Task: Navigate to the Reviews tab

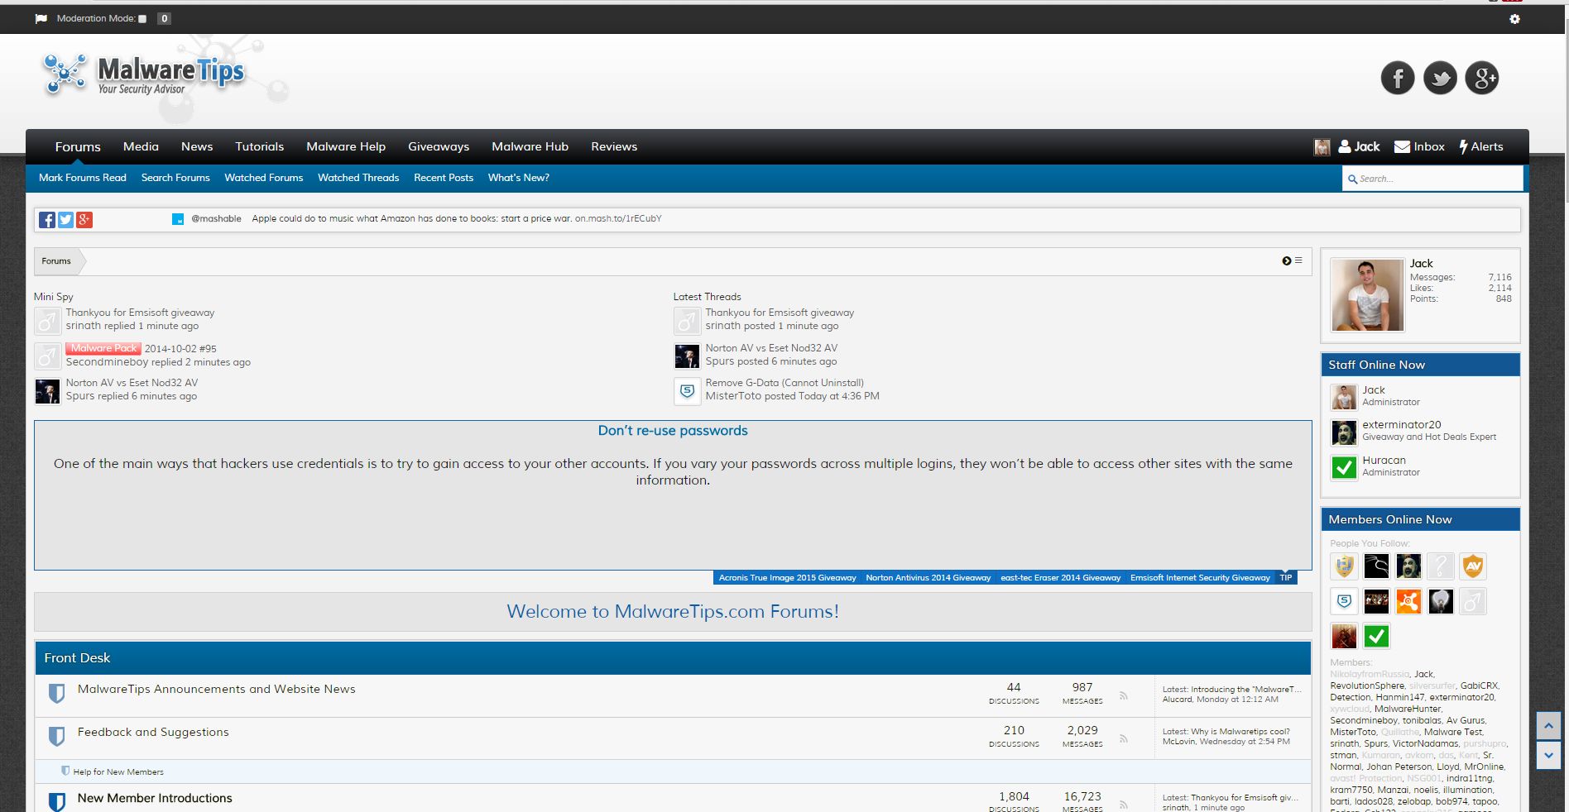Action: (x=614, y=146)
